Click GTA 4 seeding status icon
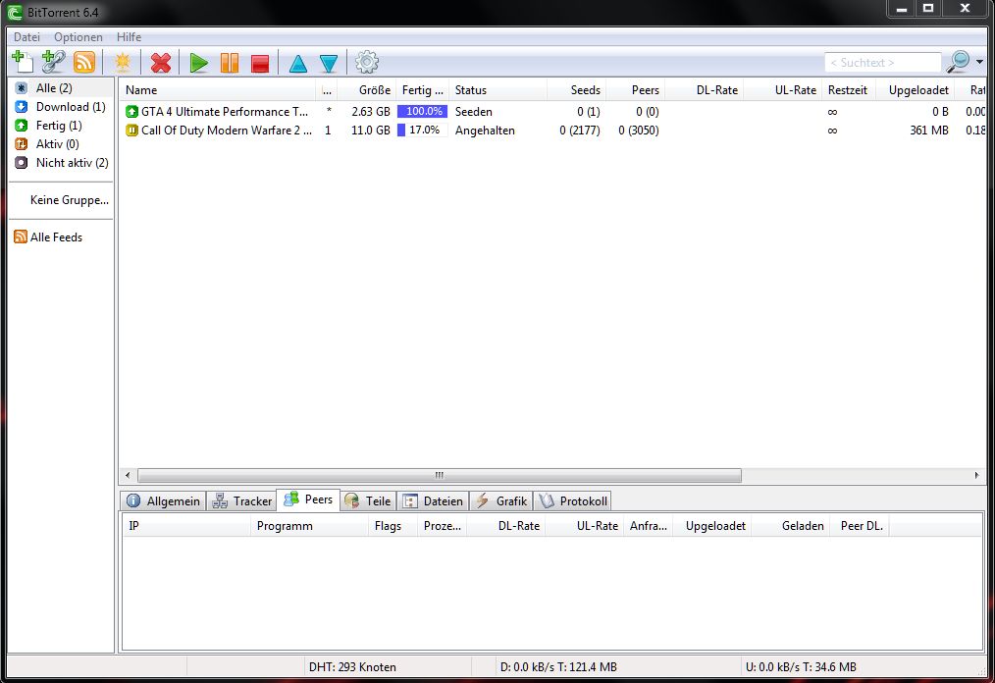This screenshot has height=683, width=995. click(x=131, y=112)
